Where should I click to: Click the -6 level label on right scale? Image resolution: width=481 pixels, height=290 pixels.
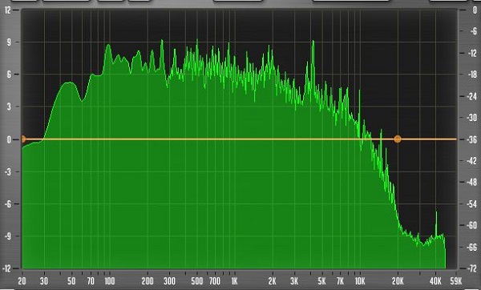(x=473, y=31)
